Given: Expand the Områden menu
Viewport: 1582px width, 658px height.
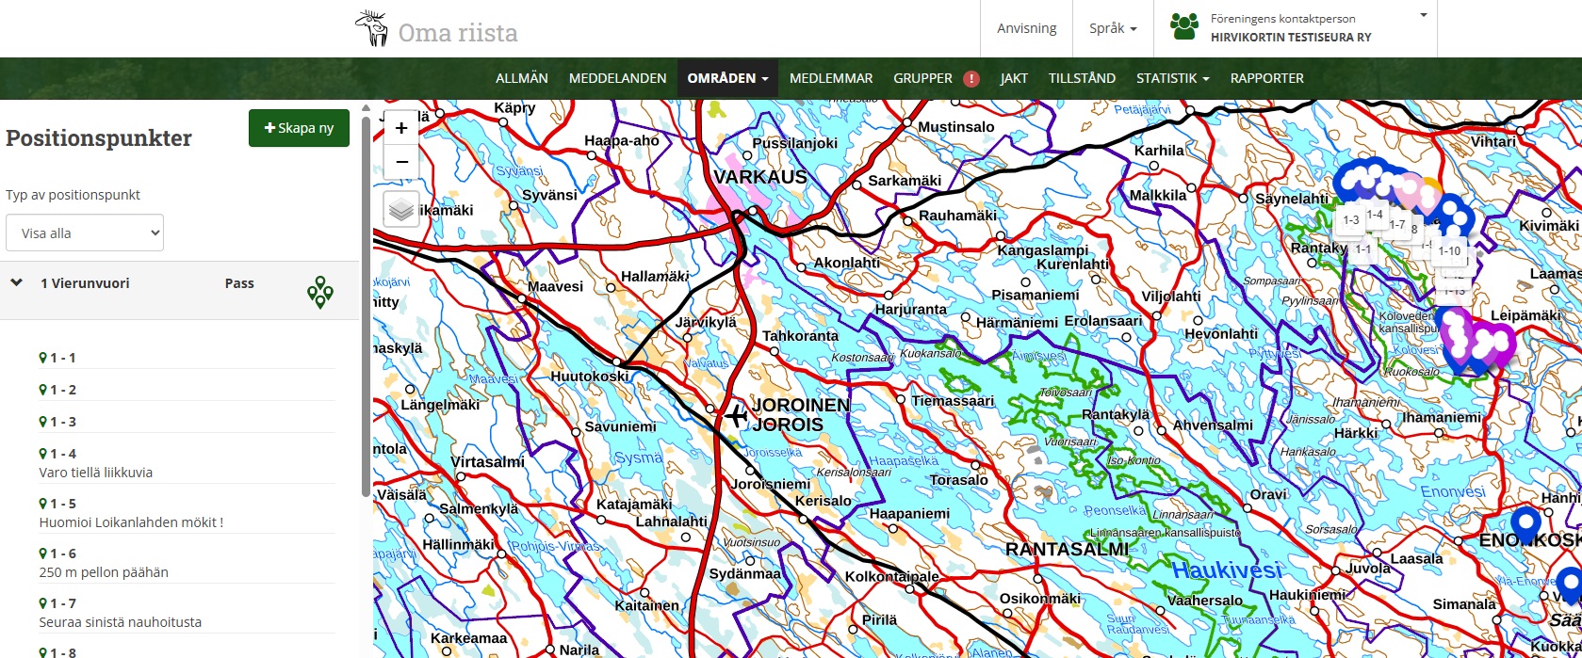Looking at the screenshot, I should click(x=727, y=78).
